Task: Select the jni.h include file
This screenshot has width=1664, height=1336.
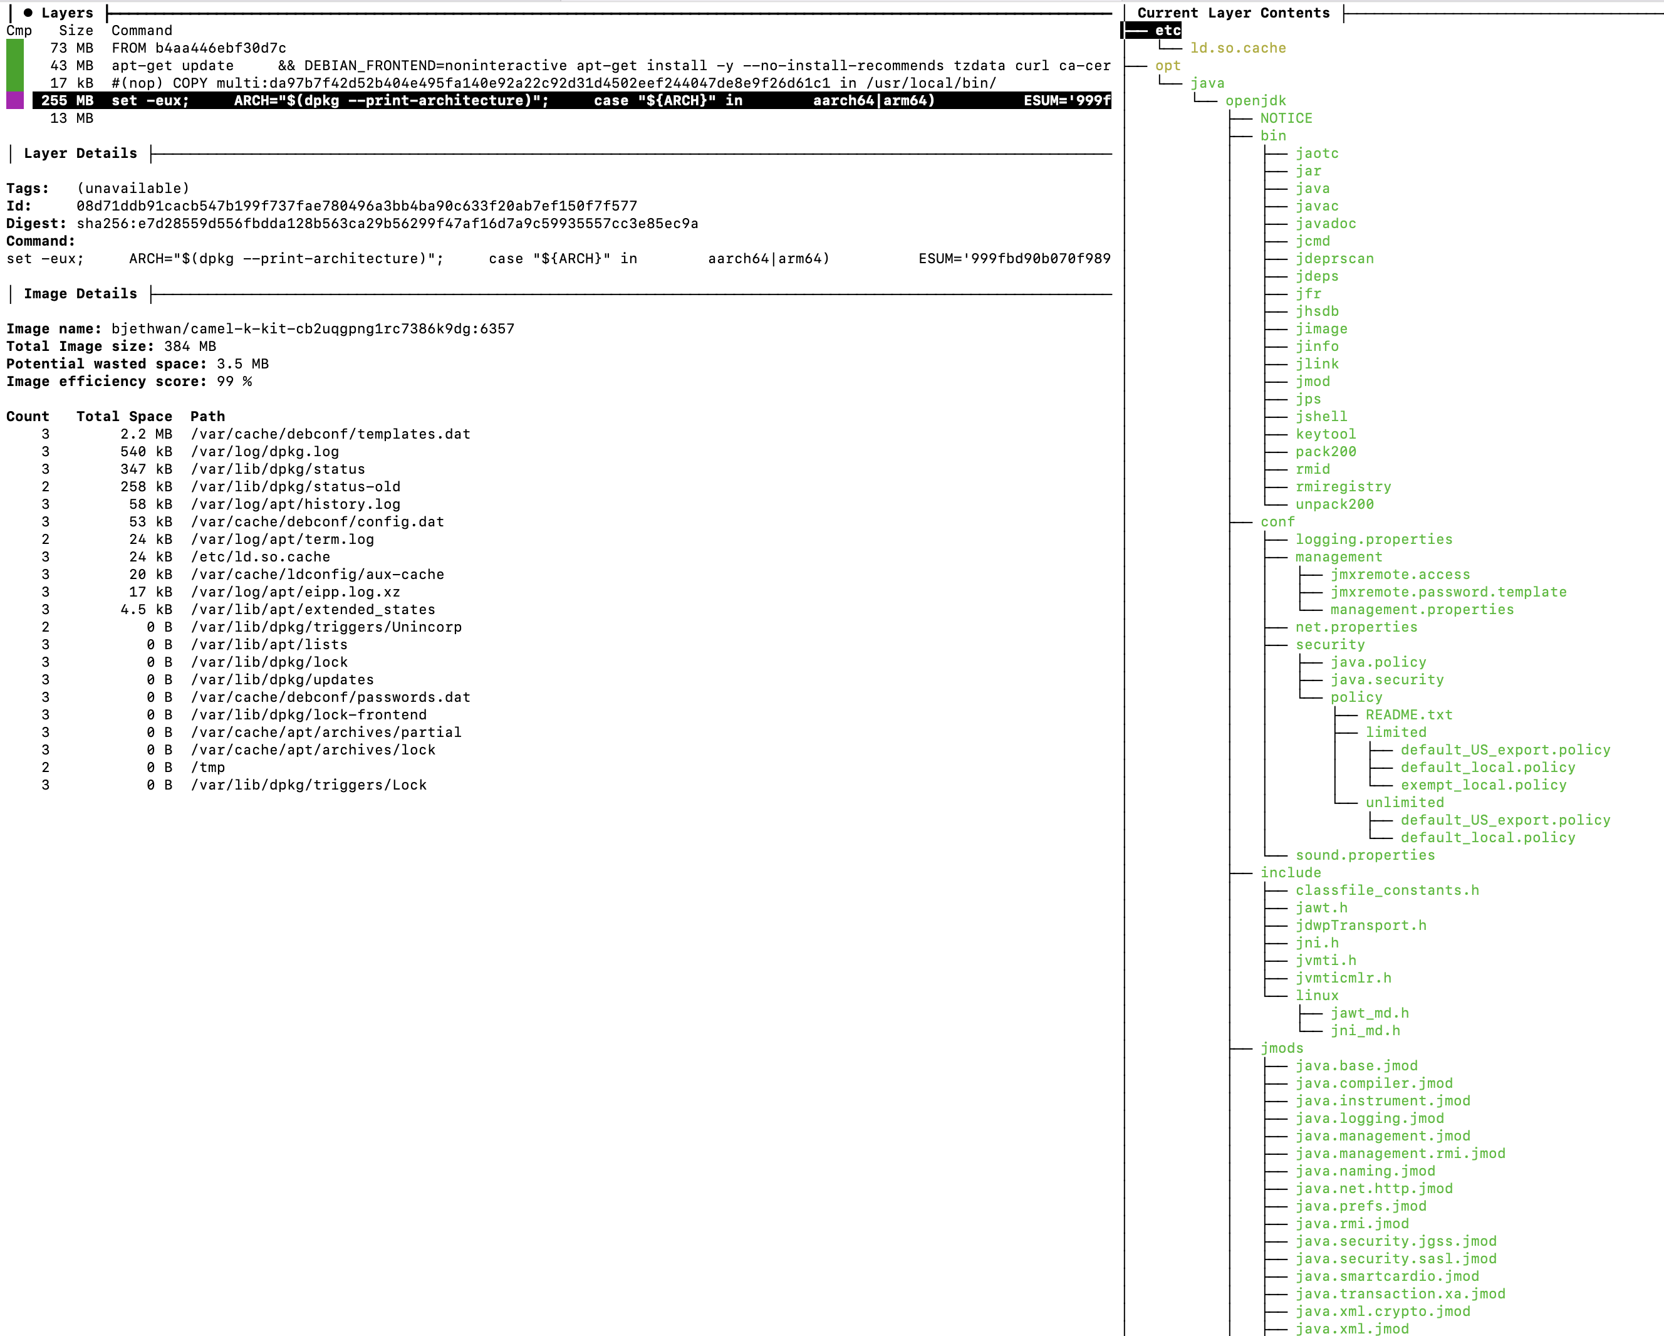Action: [1317, 943]
